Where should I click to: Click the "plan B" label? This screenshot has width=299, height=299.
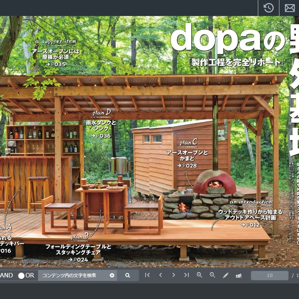tap(80, 237)
